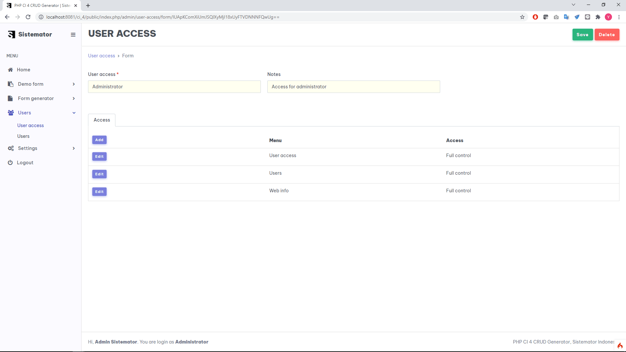Open Users submenu item in sidebar
The image size is (626, 352).
pyautogui.click(x=23, y=136)
